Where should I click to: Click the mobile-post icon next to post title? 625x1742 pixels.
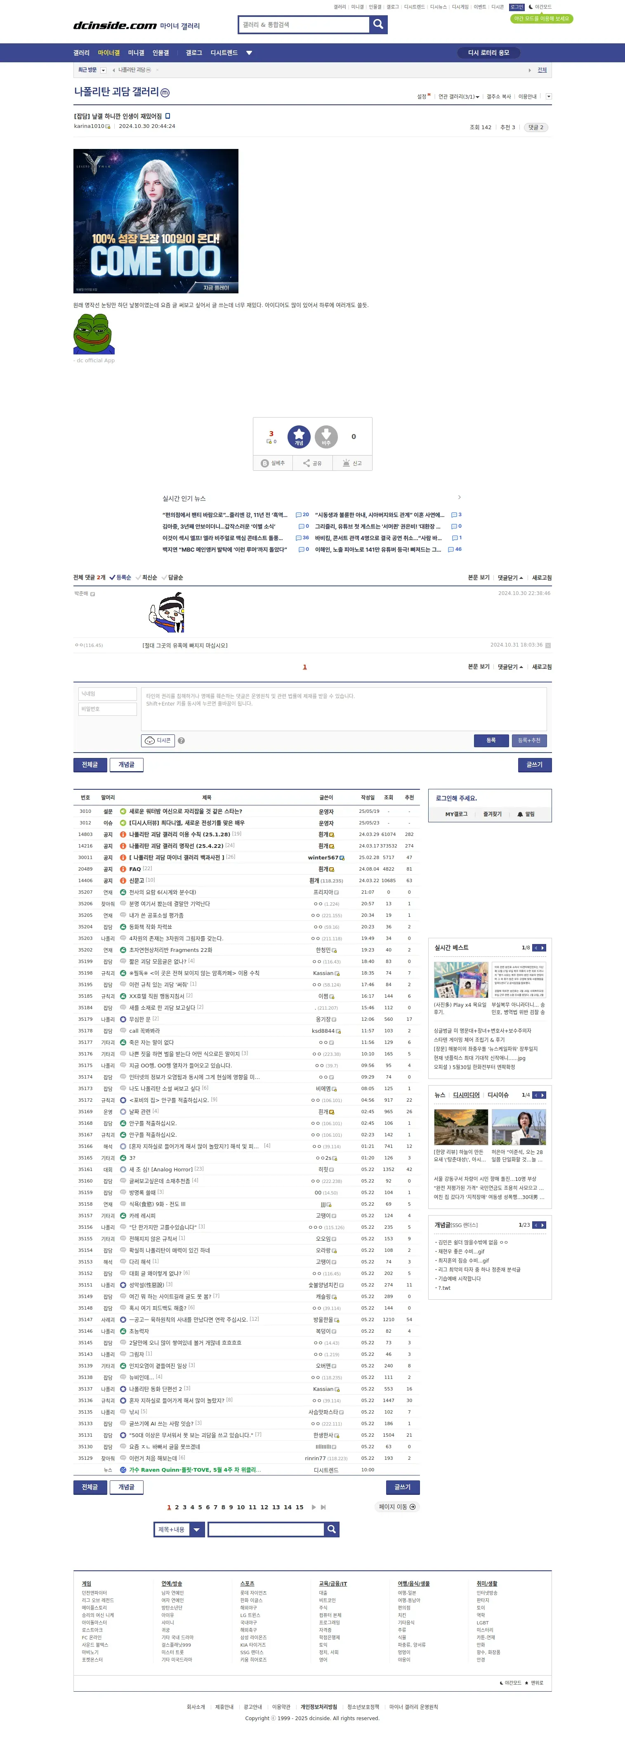pyautogui.click(x=168, y=116)
